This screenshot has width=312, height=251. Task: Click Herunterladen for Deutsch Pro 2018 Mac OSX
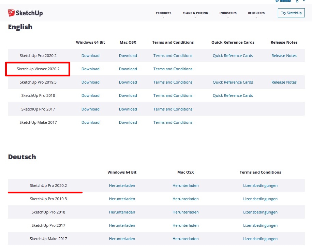(x=185, y=212)
